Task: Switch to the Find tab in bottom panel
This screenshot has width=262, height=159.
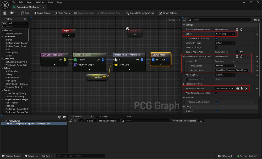Action: [x=129, y=117]
